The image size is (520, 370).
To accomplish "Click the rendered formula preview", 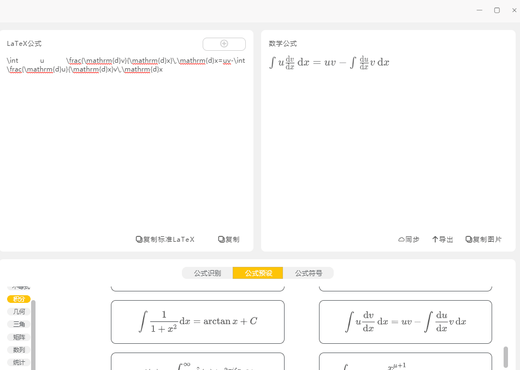I will coord(329,62).
